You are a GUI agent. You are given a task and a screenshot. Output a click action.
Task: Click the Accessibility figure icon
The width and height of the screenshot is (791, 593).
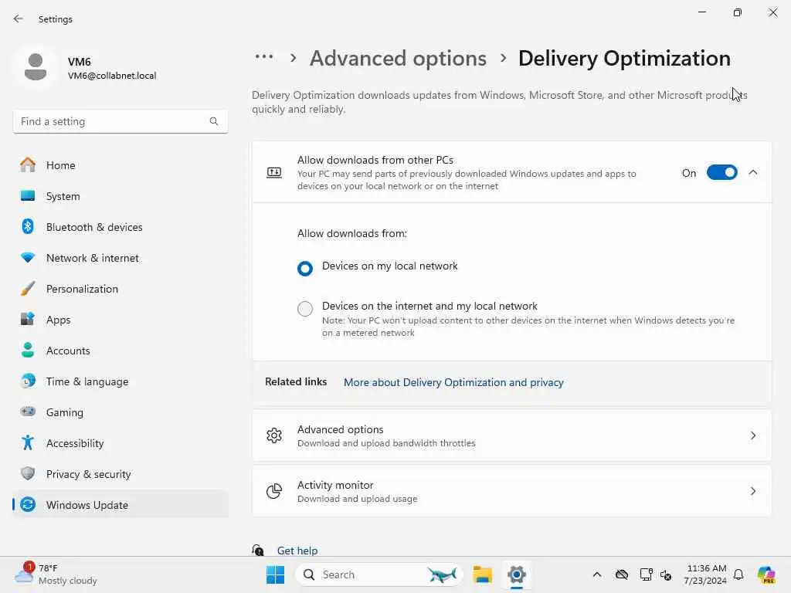click(28, 443)
